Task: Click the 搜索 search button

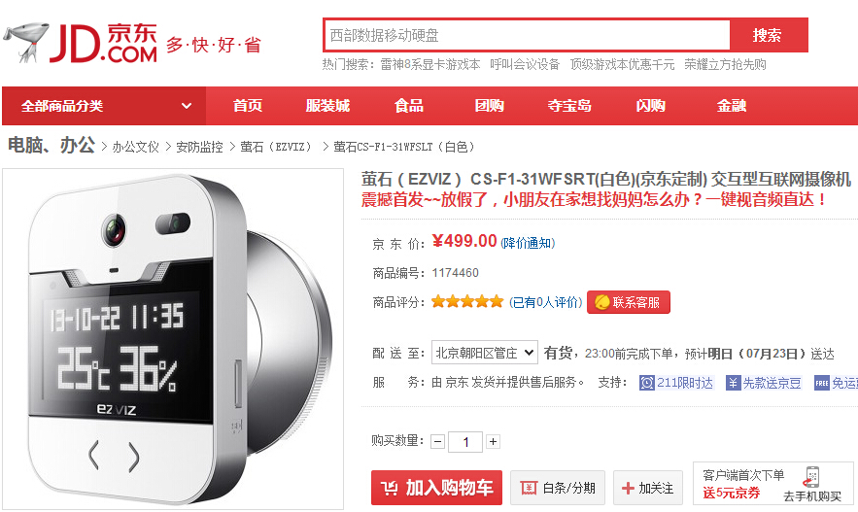Action: click(769, 35)
